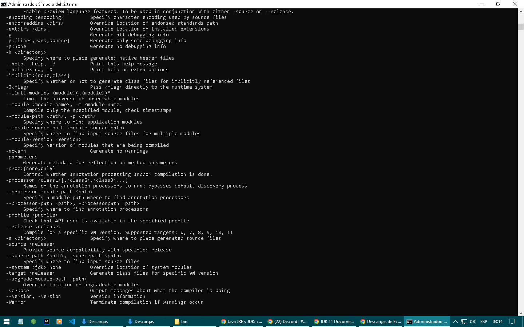
Task: Click the '-source <release>' option text
Action: point(31,244)
